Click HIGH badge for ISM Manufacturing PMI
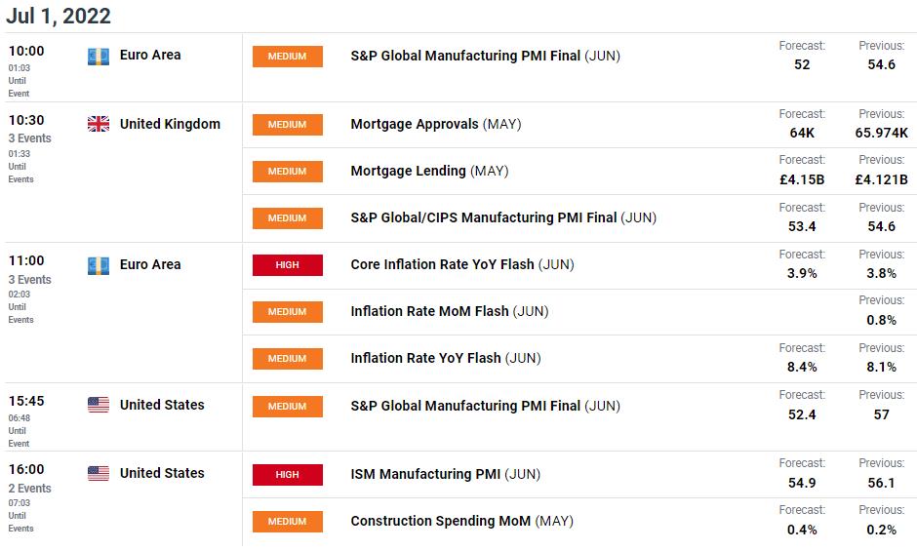 coord(287,475)
